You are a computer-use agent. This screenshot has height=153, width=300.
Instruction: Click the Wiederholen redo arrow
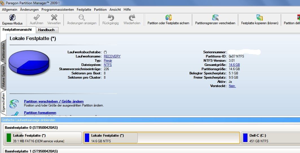coord(132,17)
